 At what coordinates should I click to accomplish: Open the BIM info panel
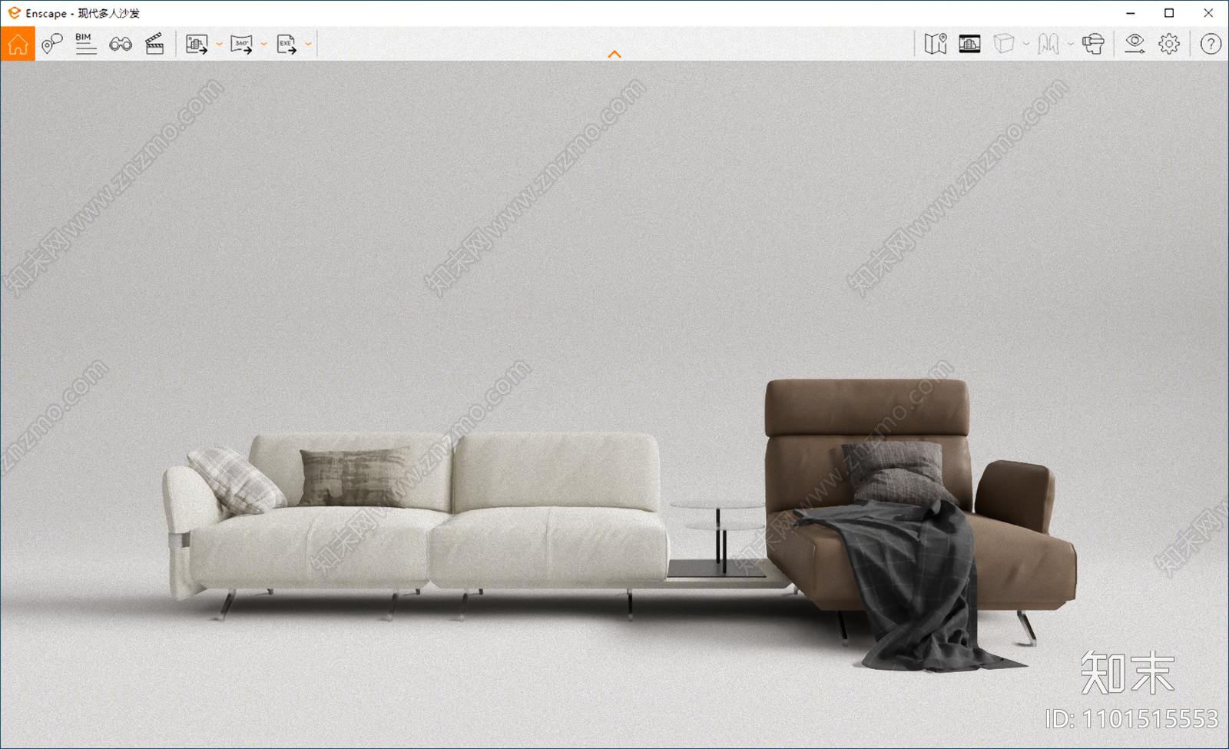pyautogui.click(x=86, y=44)
